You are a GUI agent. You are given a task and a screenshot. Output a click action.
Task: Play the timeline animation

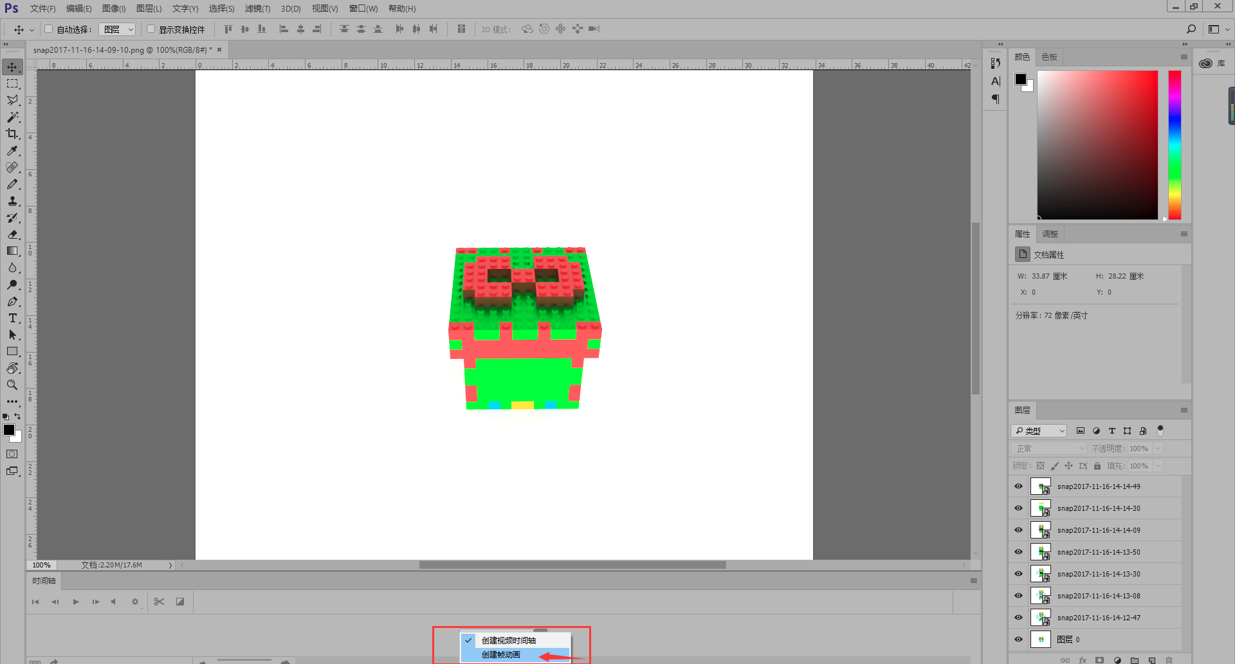click(x=76, y=602)
